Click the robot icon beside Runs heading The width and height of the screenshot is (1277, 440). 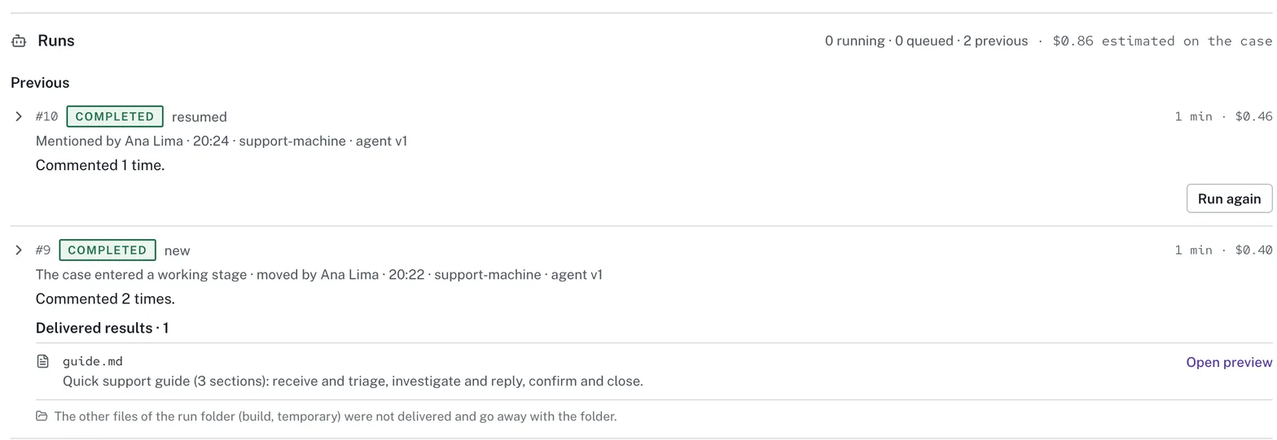[x=19, y=41]
